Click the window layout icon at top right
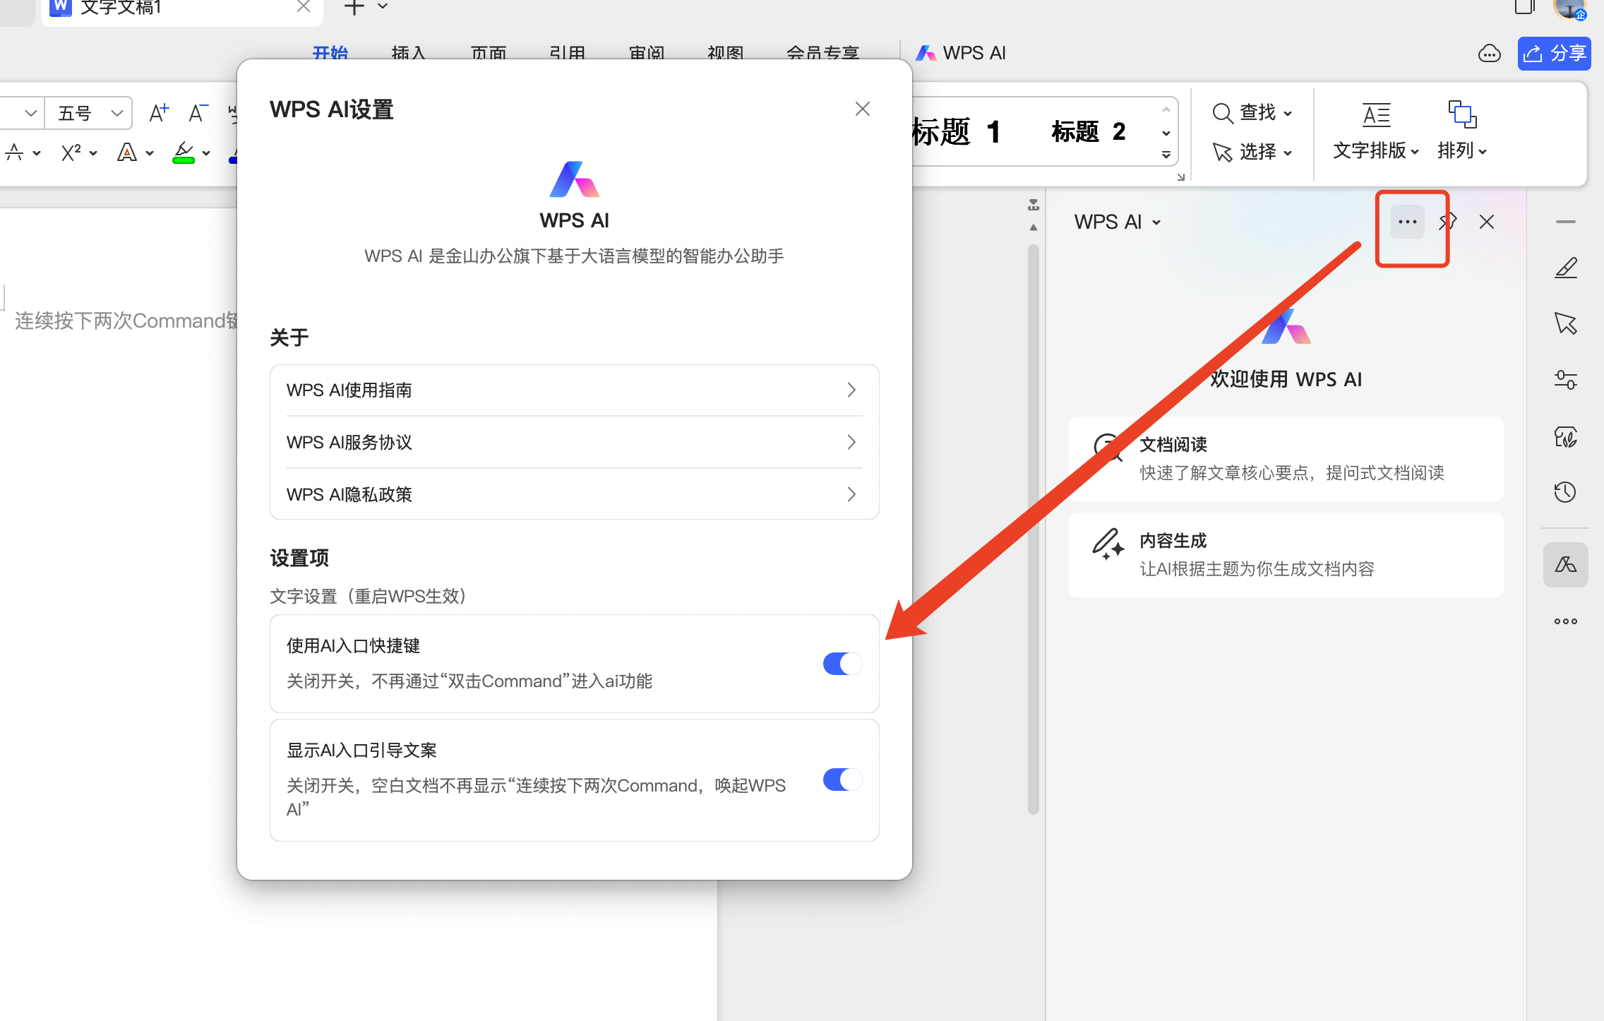This screenshot has width=1604, height=1021. click(1525, 7)
